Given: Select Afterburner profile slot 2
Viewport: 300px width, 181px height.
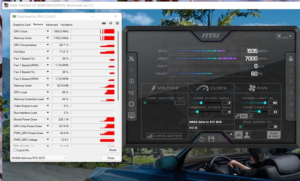Looking at the screenshot, I should (x=291, y=81).
